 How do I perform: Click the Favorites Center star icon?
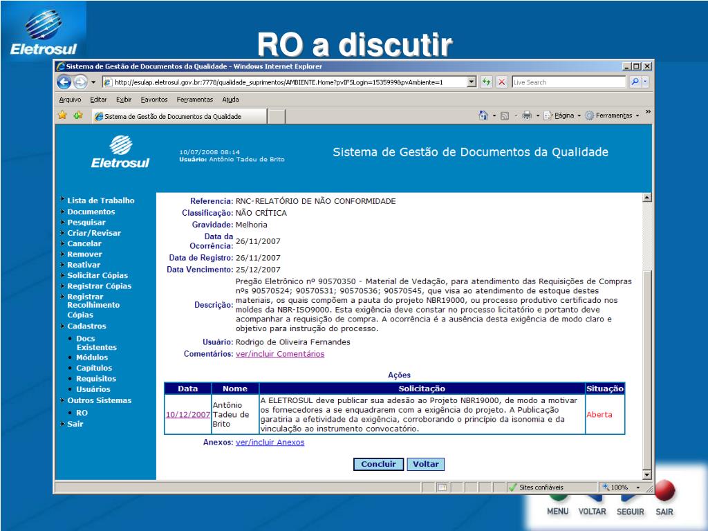pos(63,115)
